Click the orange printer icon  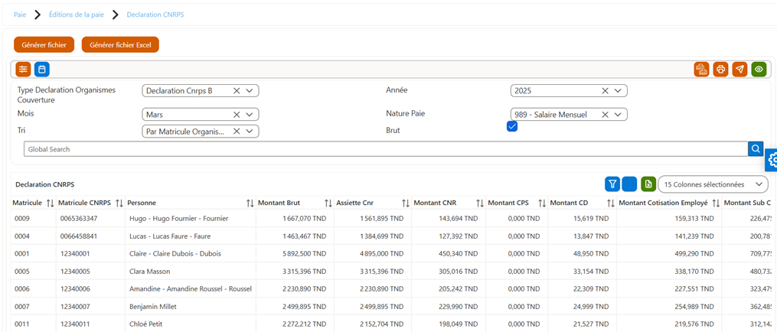tap(720, 70)
